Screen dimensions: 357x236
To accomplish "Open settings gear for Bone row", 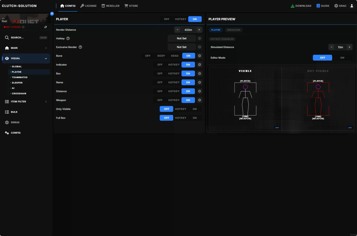I will point(199,56).
